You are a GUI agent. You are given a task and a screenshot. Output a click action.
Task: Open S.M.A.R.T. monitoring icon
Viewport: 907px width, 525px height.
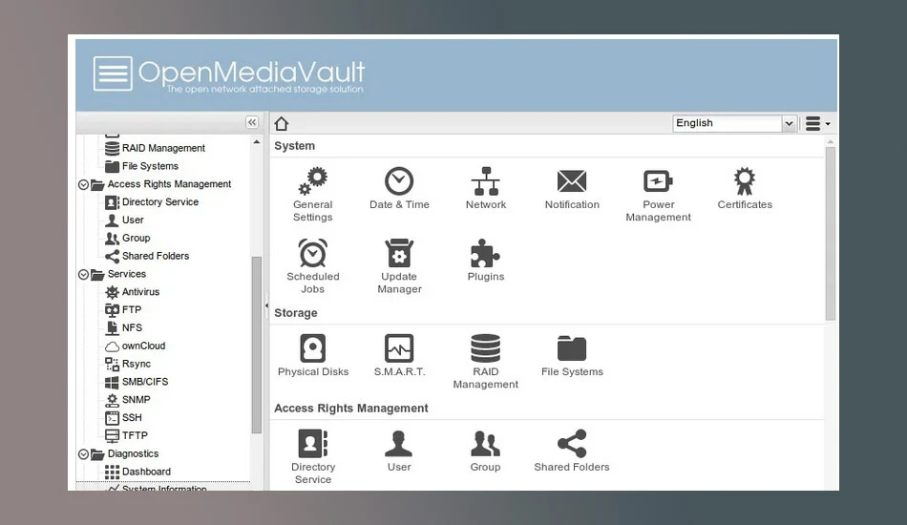point(399,356)
